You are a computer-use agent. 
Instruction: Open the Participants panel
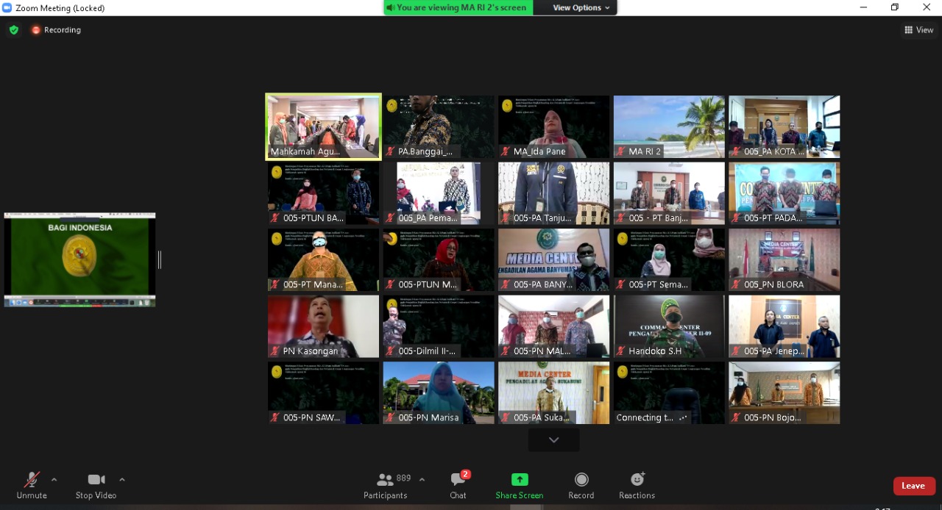(385, 485)
